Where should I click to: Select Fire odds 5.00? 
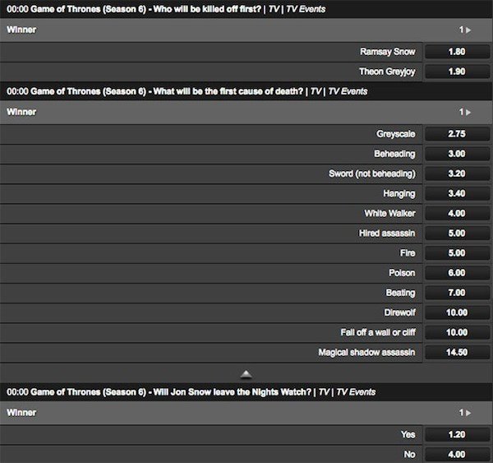[457, 252]
